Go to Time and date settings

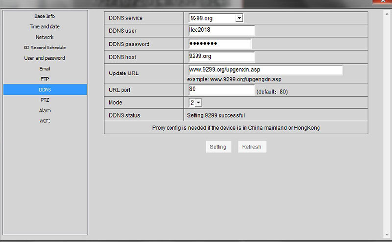tap(45, 26)
